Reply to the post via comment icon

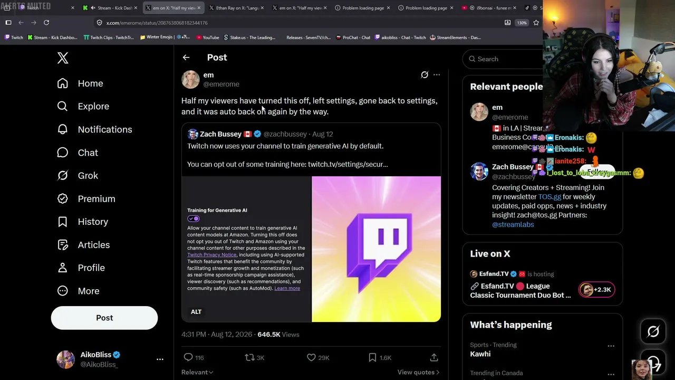coord(188,357)
